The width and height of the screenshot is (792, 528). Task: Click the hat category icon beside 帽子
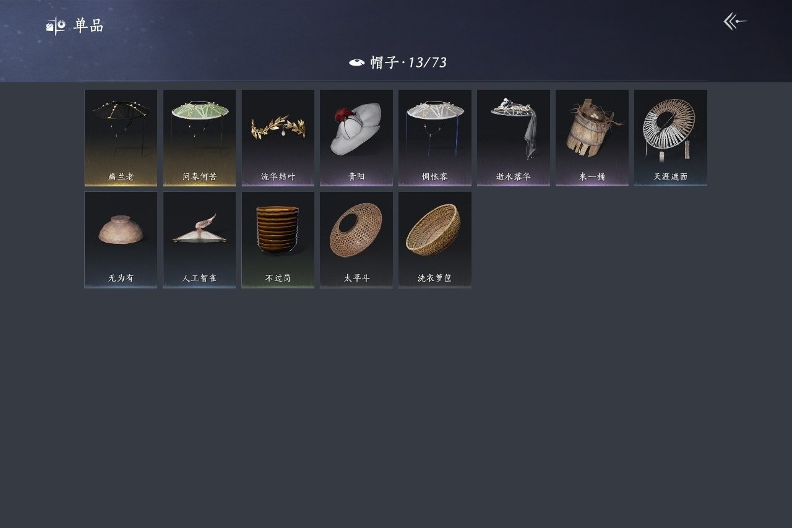[x=356, y=63]
